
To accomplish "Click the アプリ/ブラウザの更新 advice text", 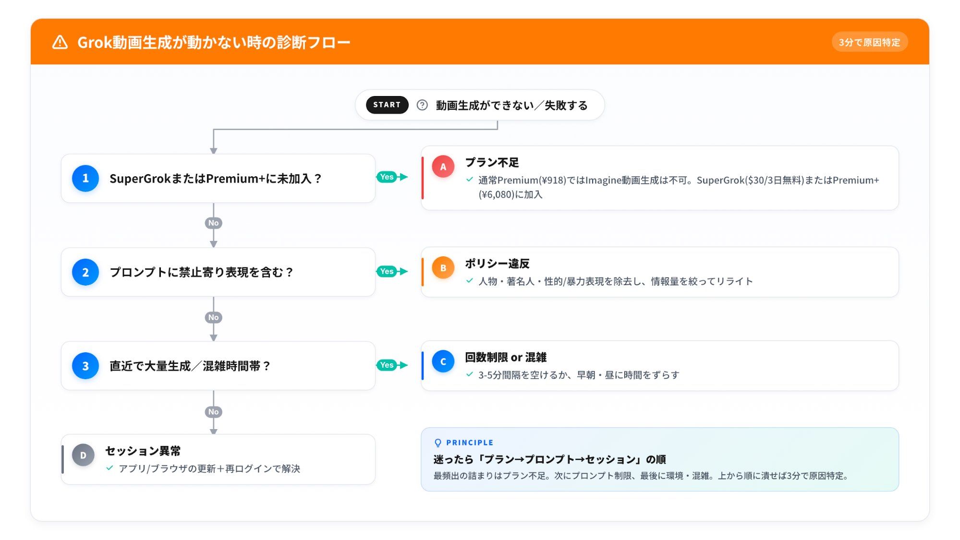I will coord(209,468).
